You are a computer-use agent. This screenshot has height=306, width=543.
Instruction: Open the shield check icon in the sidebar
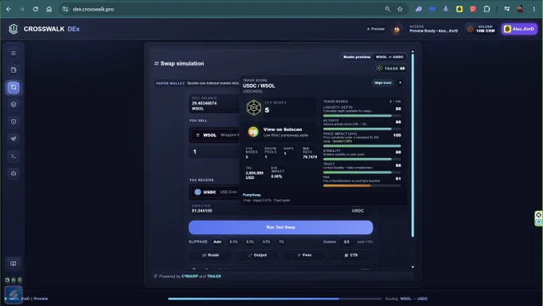click(x=14, y=121)
